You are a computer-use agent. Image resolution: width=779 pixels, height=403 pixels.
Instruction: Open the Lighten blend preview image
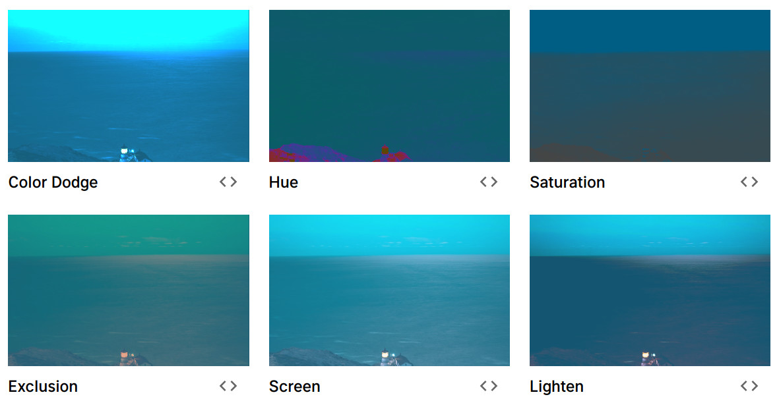click(x=650, y=290)
